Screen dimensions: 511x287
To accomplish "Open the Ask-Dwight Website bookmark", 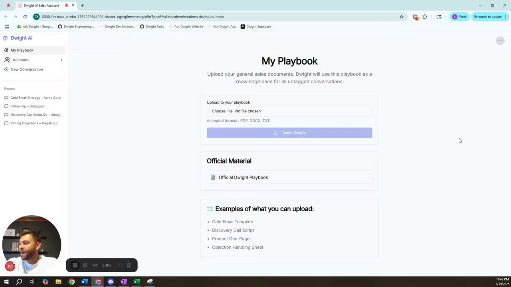I will pos(186,27).
